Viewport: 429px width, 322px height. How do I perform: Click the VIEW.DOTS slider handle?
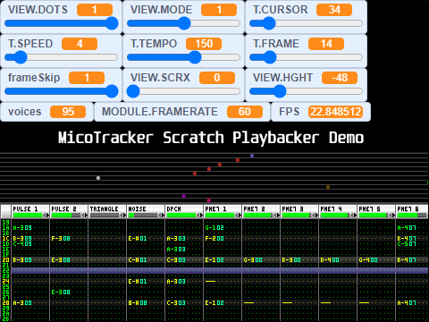pos(112,23)
